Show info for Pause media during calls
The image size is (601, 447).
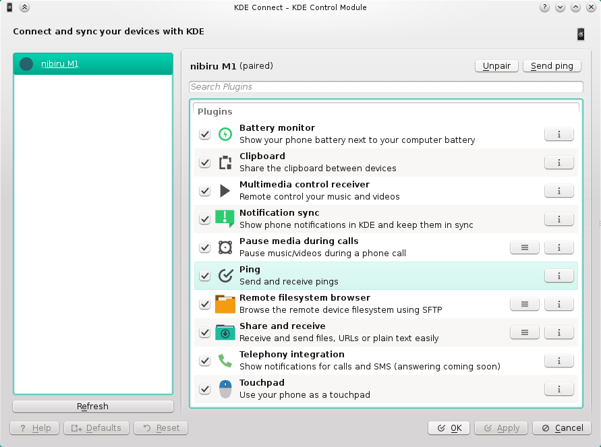559,247
